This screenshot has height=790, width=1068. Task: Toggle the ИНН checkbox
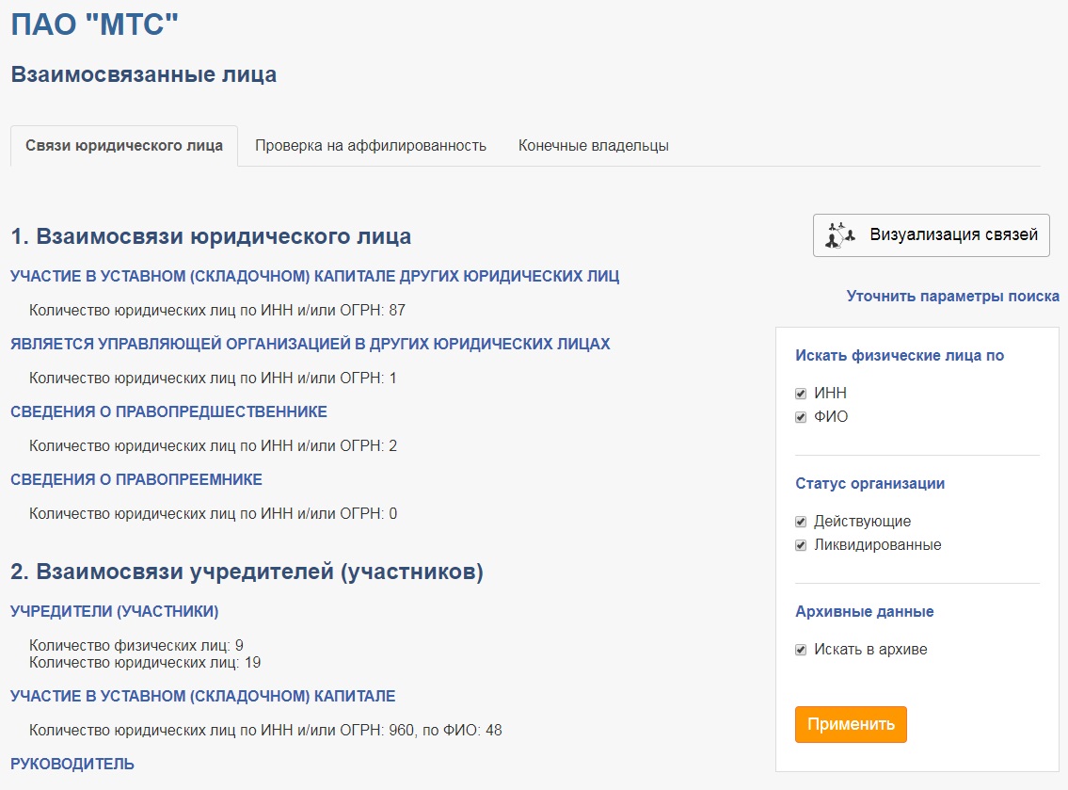tap(801, 394)
